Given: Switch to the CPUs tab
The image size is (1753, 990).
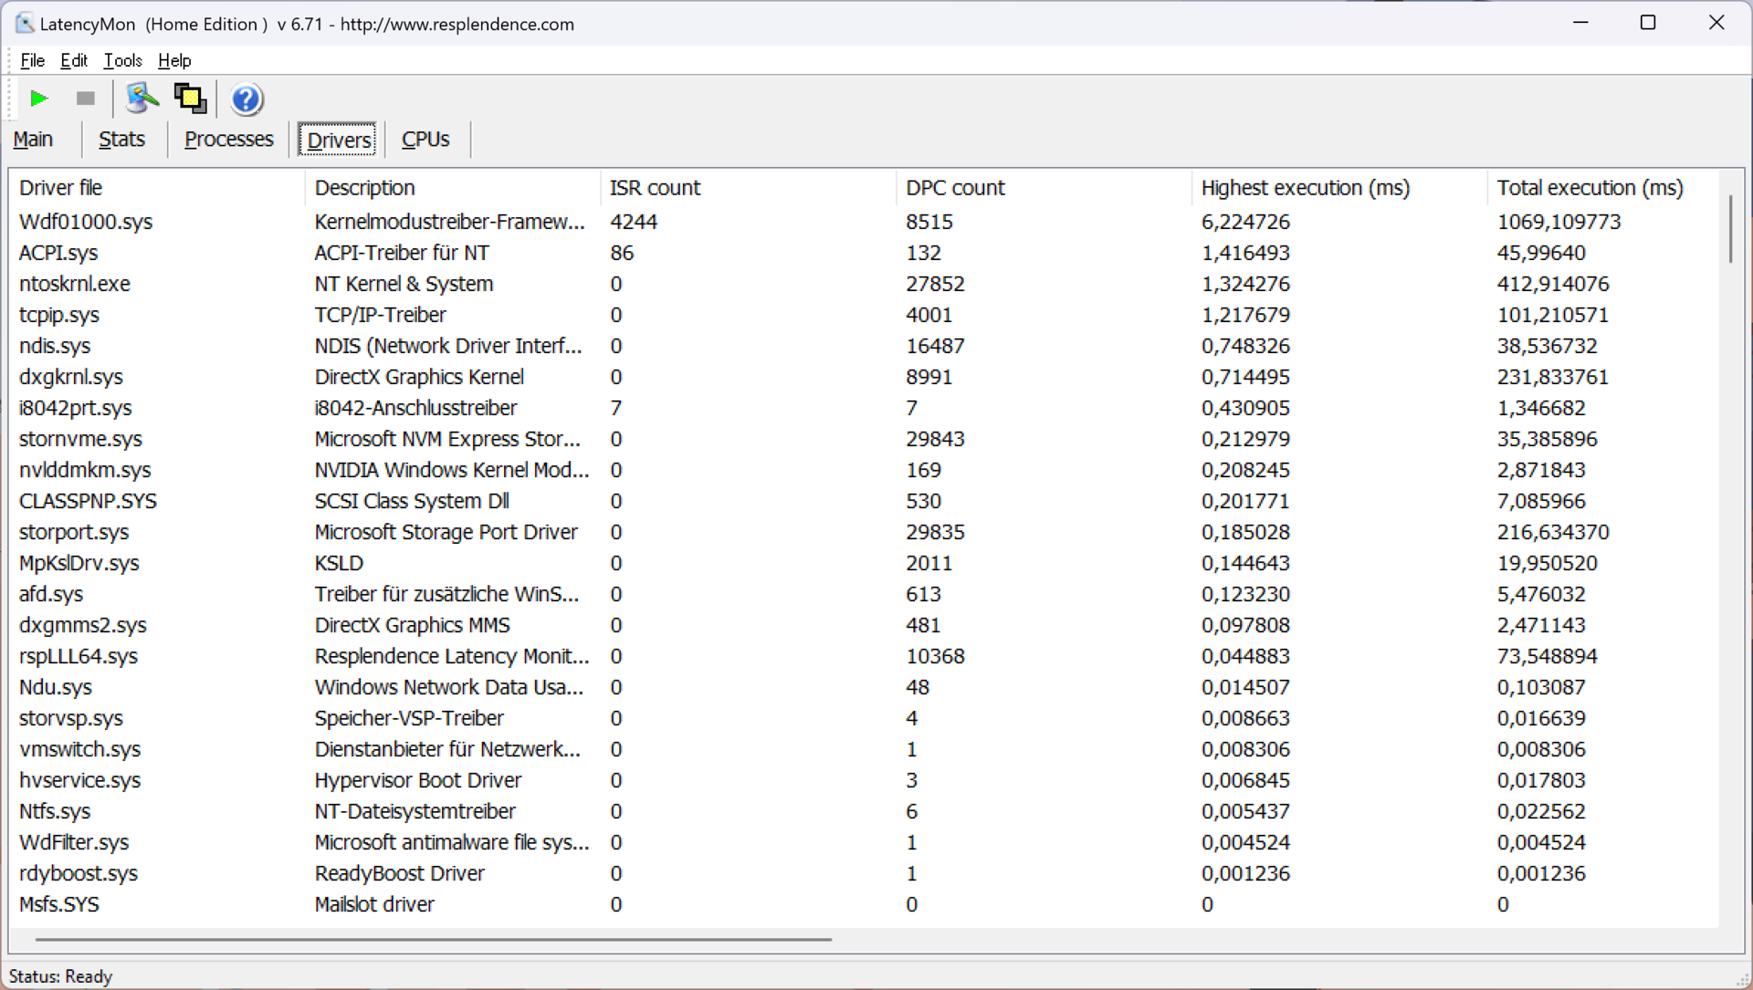Looking at the screenshot, I should click(x=425, y=140).
